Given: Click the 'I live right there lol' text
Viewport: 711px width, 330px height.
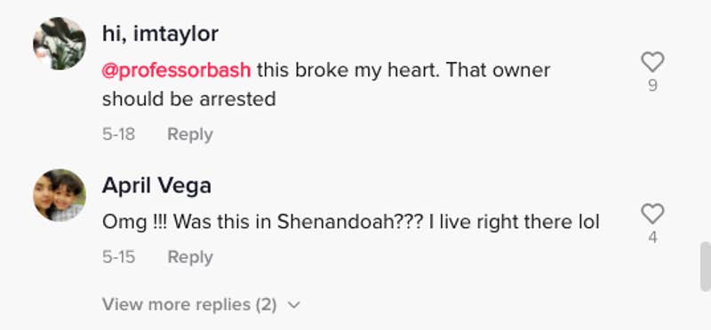Looking at the screenshot, I should point(512,223).
